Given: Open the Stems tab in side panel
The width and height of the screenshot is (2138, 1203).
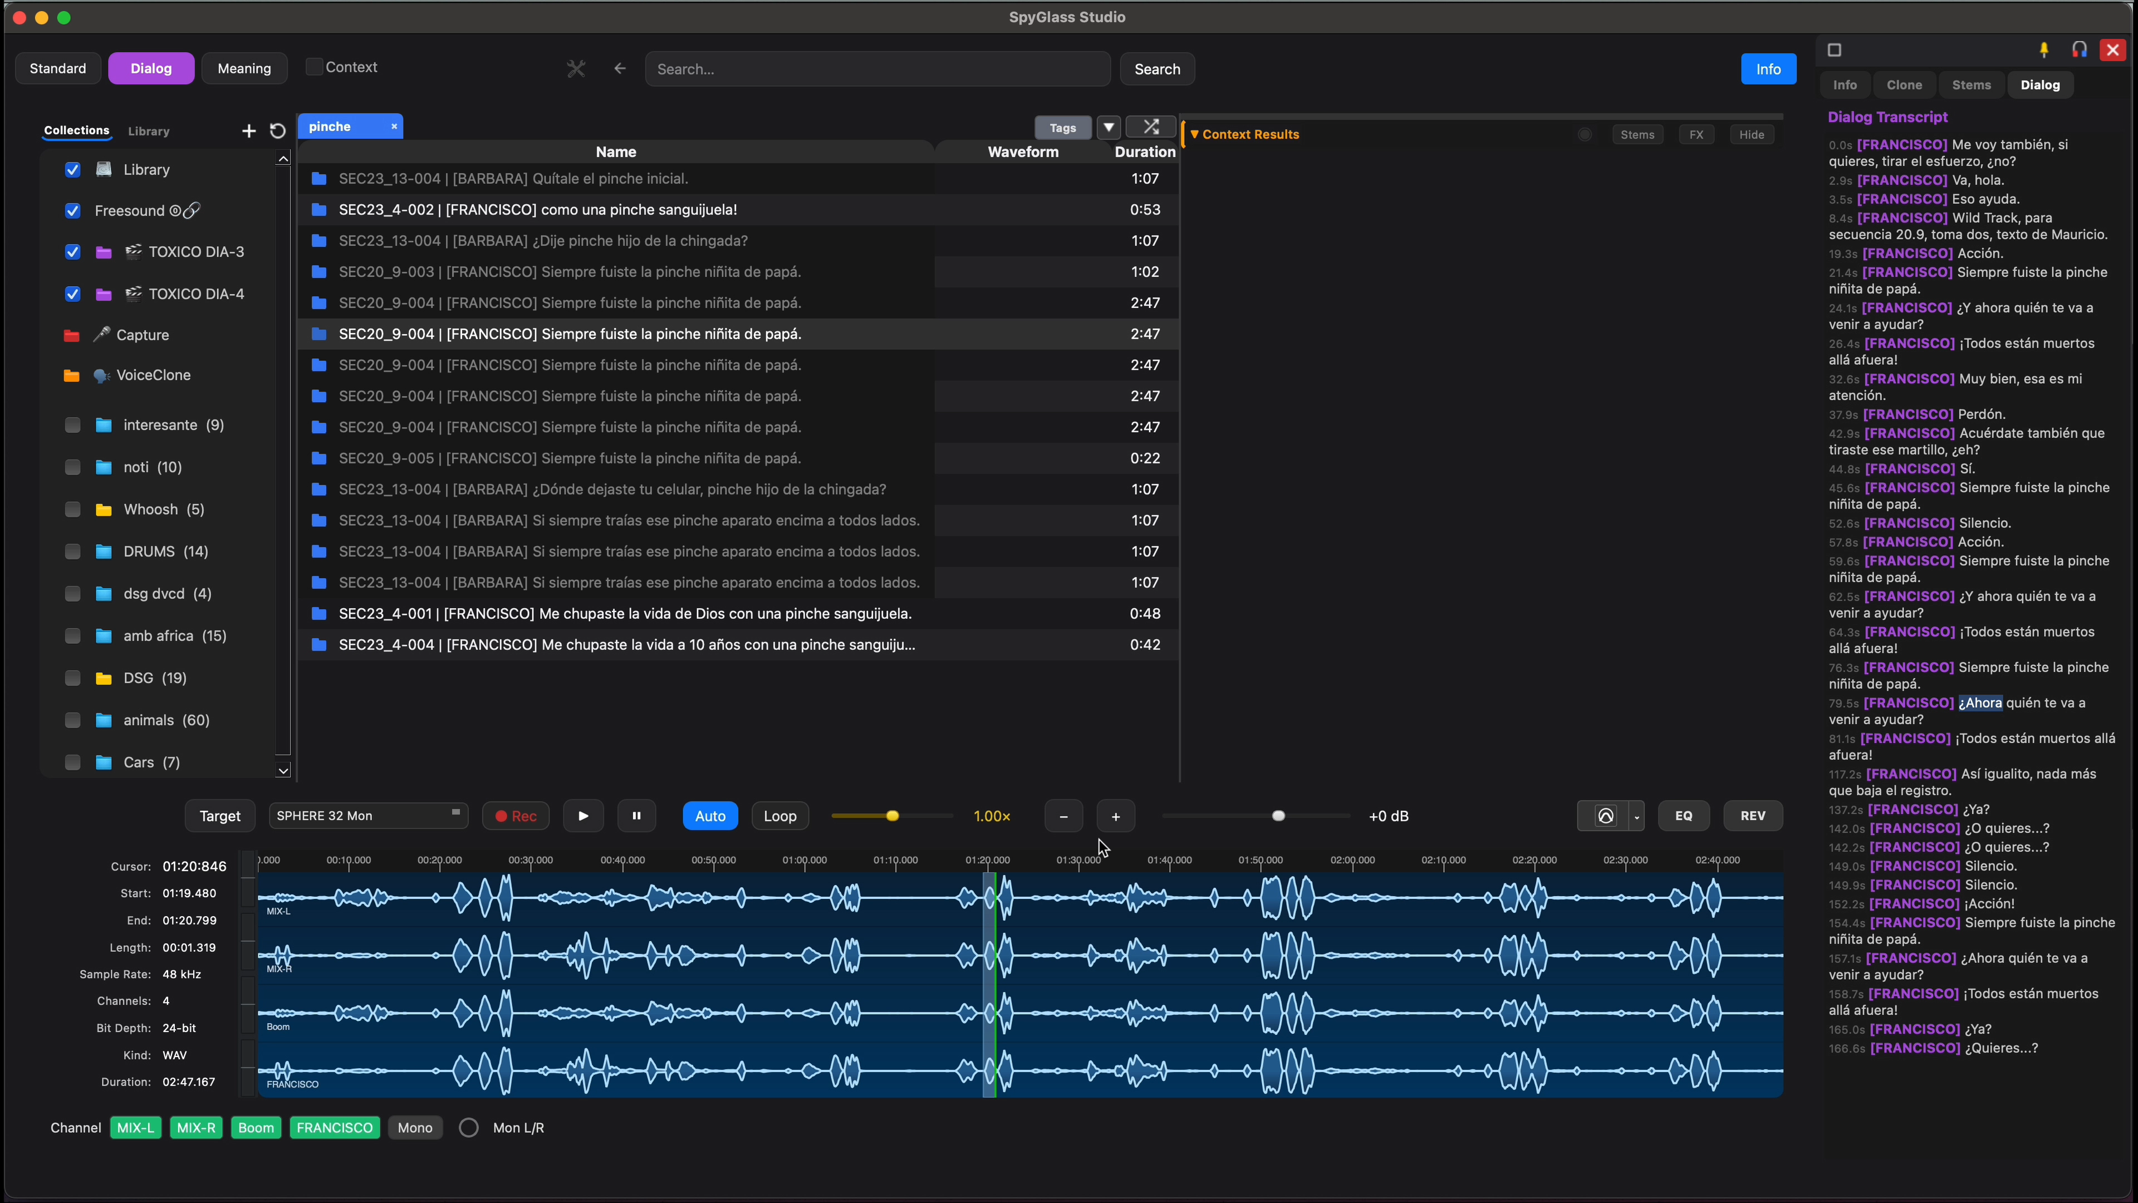Looking at the screenshot, I should click(x=1971, y=85).
